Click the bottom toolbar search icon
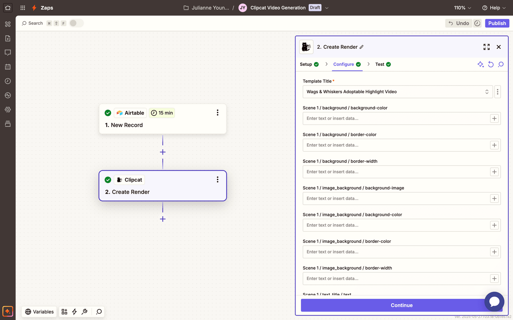Image resolution: width=513 pixels, height=320 pixels. pos(99,312)
